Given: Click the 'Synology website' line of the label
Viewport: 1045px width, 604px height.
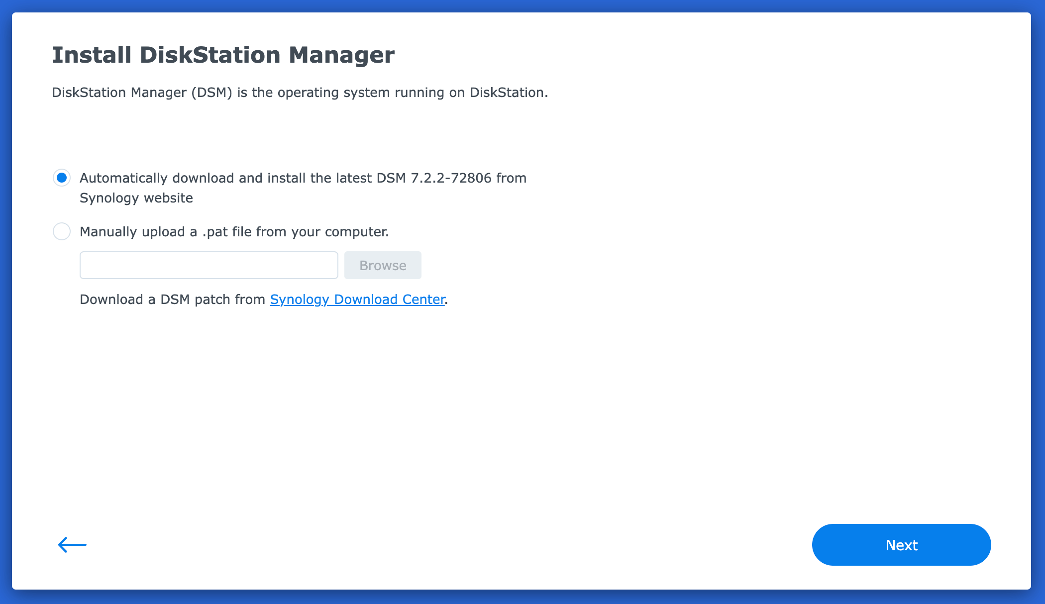Looking at the screenshot, I should 136,198.
